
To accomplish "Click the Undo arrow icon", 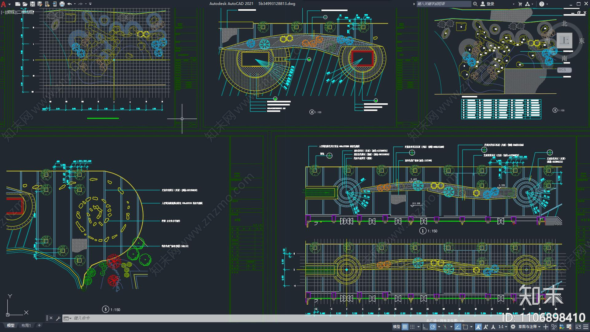I will (69, 4).
